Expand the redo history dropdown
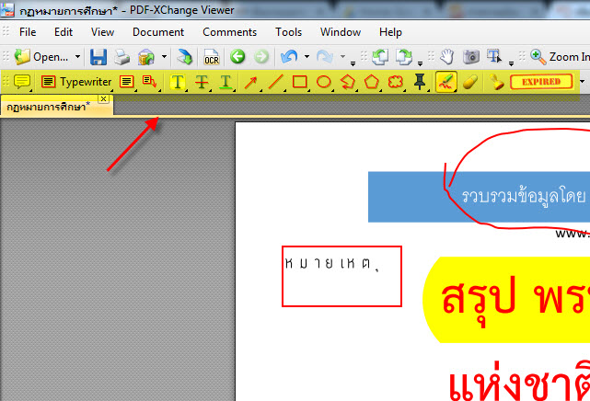 [x=342, y=57]
